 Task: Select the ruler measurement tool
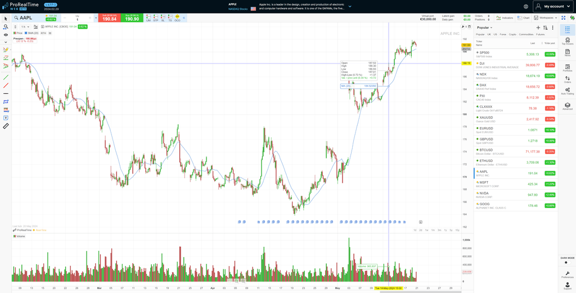click(x=6, y=126)
